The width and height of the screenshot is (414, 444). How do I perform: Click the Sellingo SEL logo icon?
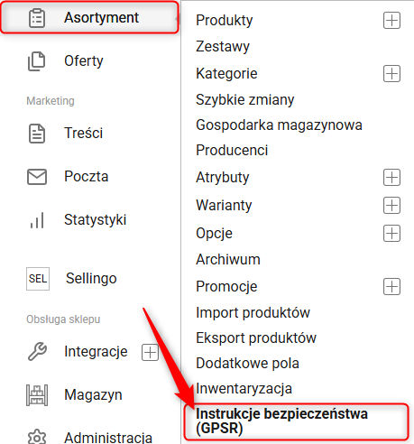coord(38,279)
